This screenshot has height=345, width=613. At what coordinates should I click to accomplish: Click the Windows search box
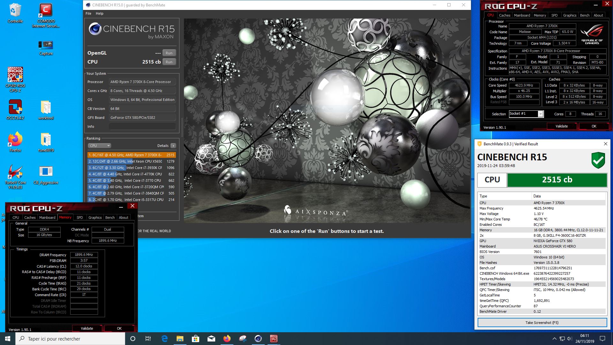[70, 339]
